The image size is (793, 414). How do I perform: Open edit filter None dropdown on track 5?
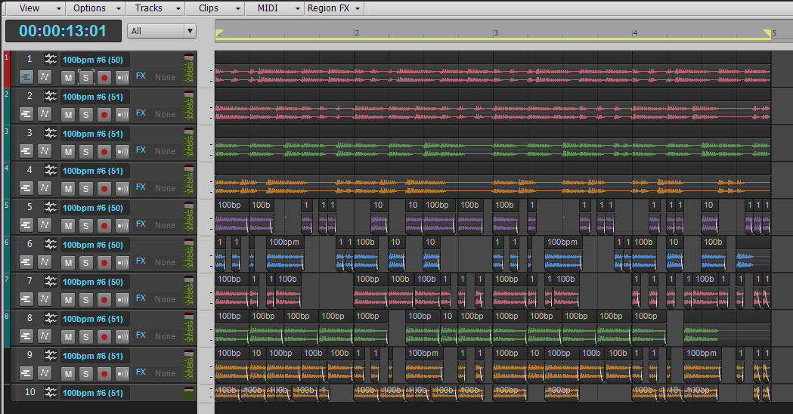point(166,225)
